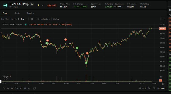Click the Sell marker above the 09:00 label
The height and width of the screenshot is (94, 171).
point(66,39)
